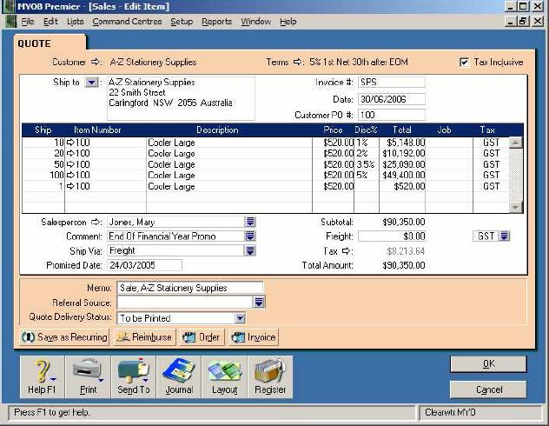549x426 pixels.
Task: Click the Ship to address box
Action: coord(181,98)
